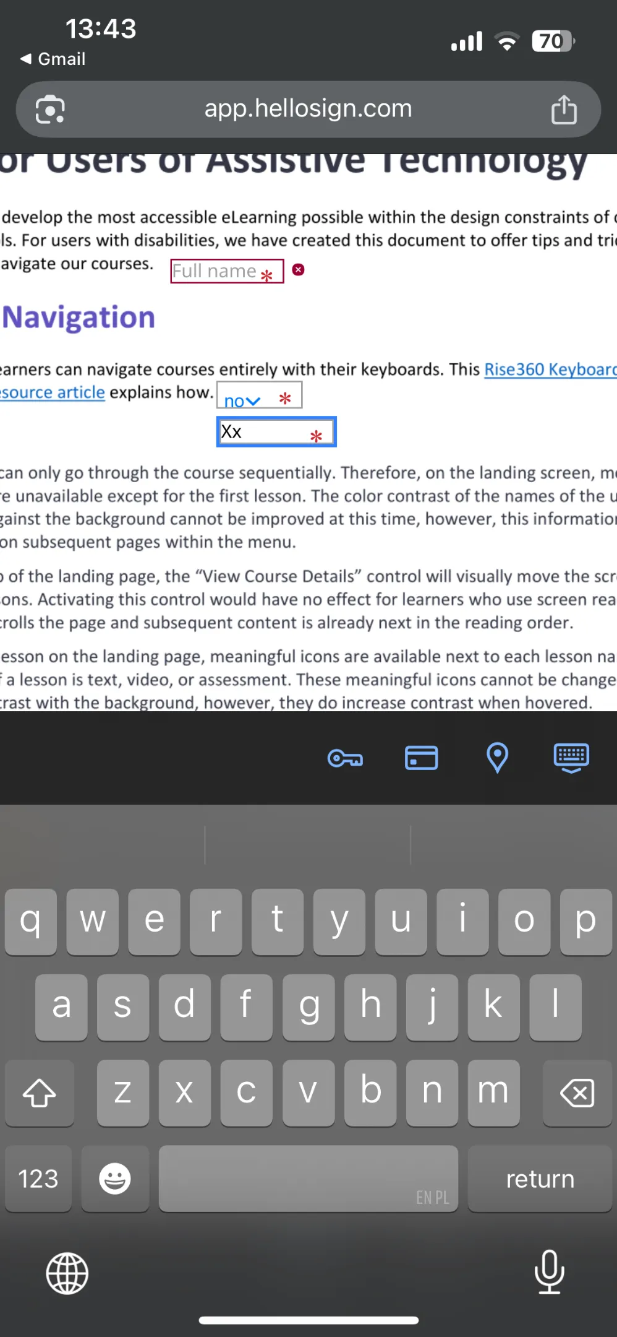
Task: Tap the shift arrow key
Action: tap(40, 1093)
